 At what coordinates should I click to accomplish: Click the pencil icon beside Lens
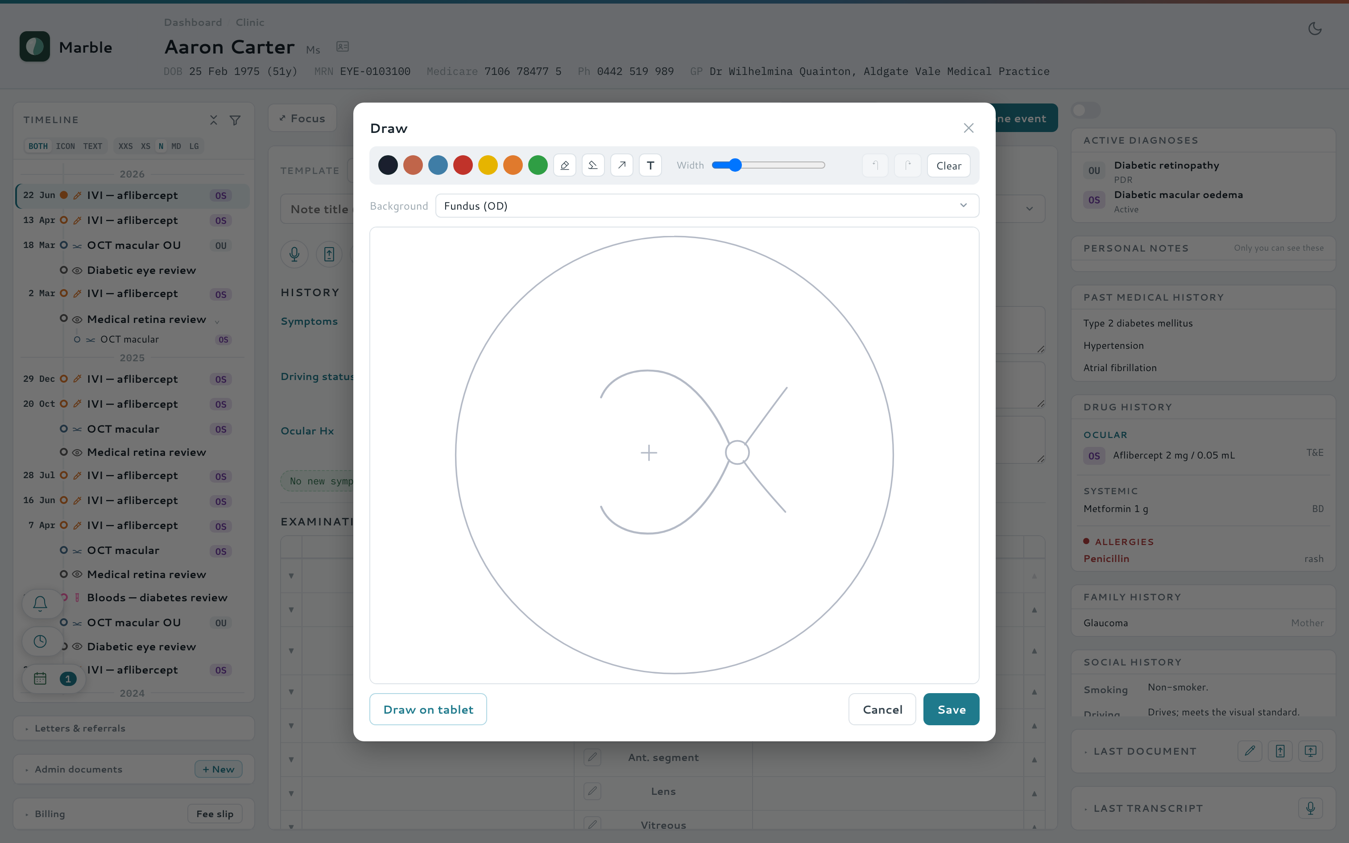pyautogui.click(x=592, y=791)
